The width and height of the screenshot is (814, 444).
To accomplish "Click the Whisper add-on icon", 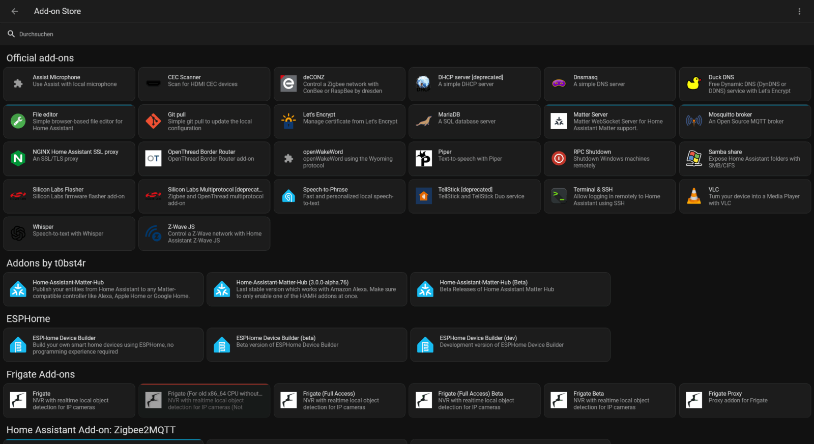I will 18,233.
